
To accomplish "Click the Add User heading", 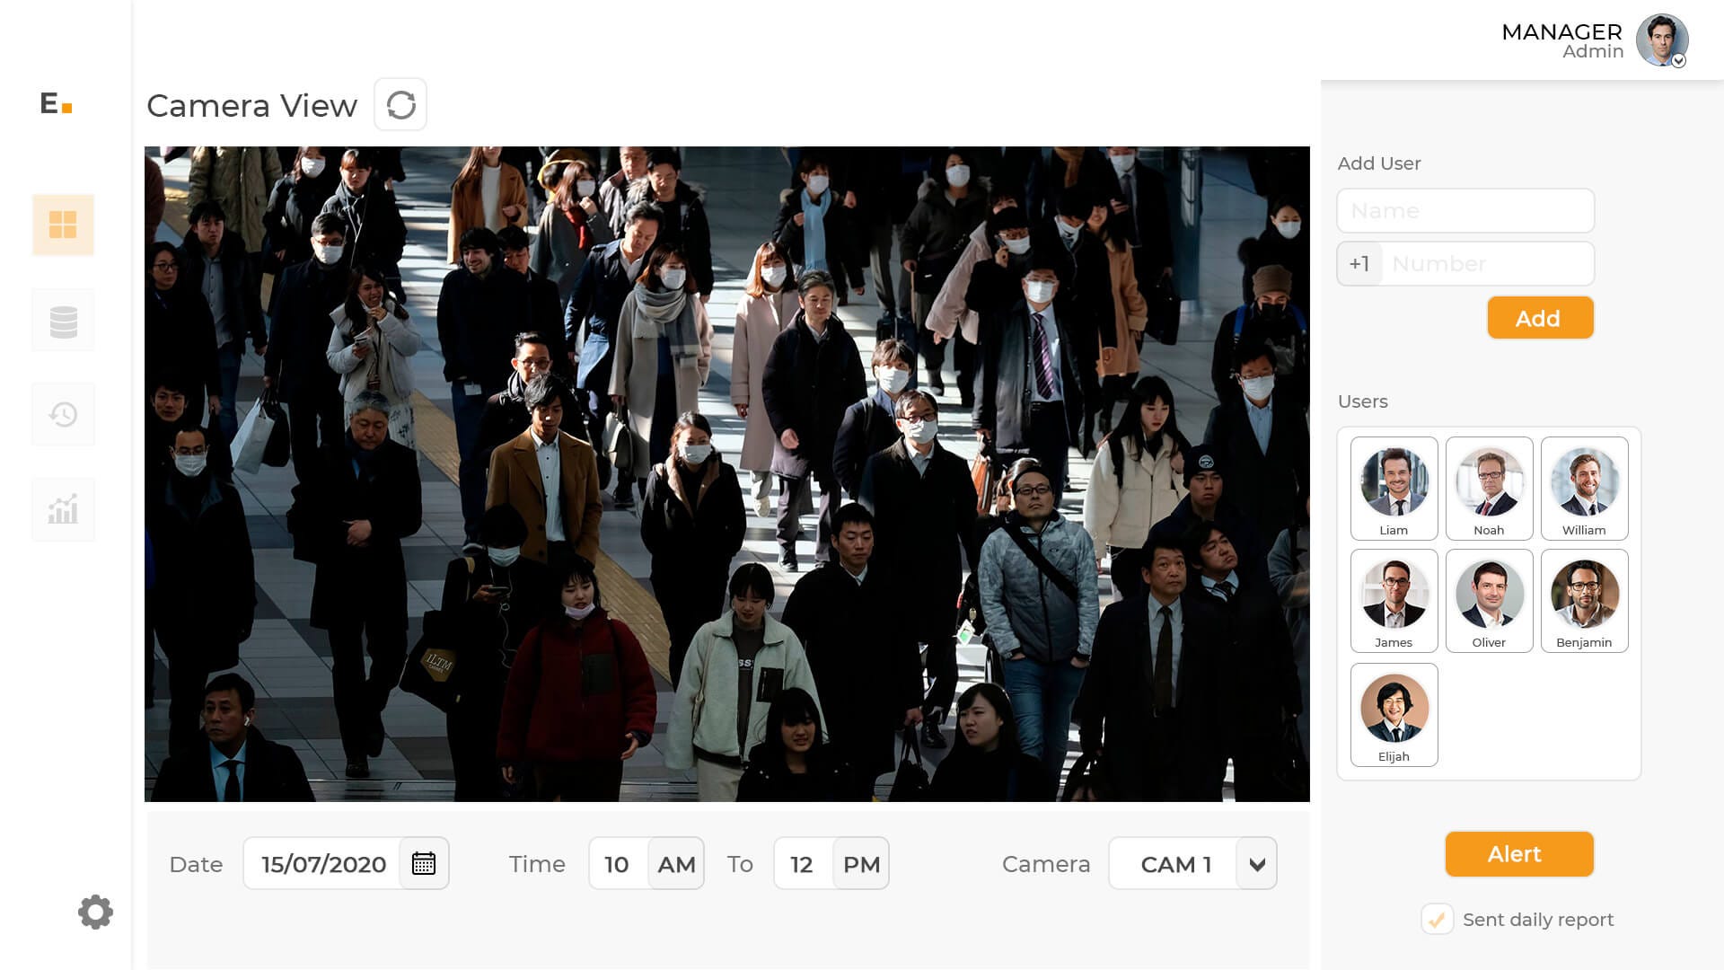I will pos(1379,163).
